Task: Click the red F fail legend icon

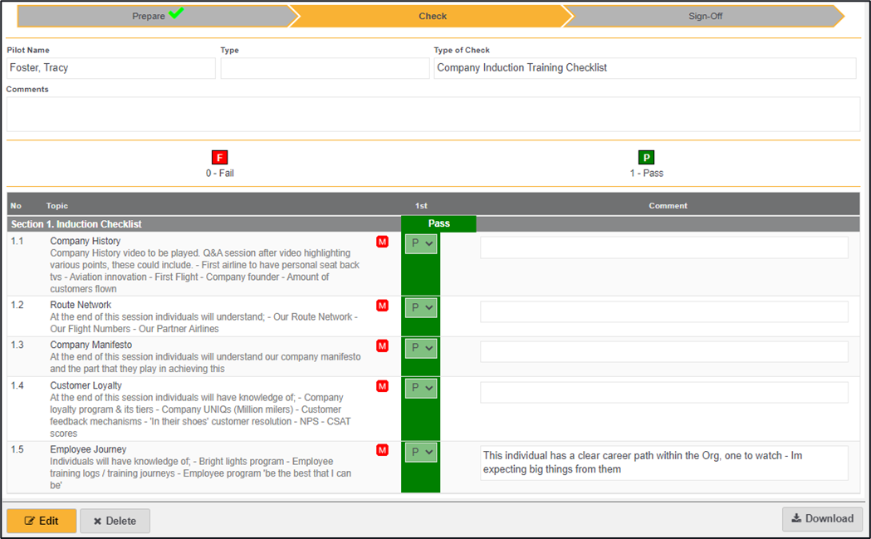Action: point(220,158)
